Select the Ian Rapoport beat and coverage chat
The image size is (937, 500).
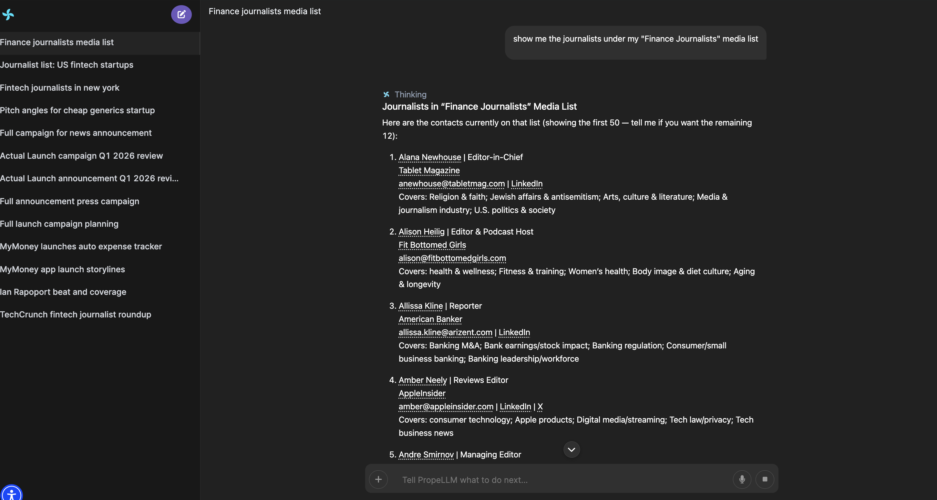[x=63, y=292]
